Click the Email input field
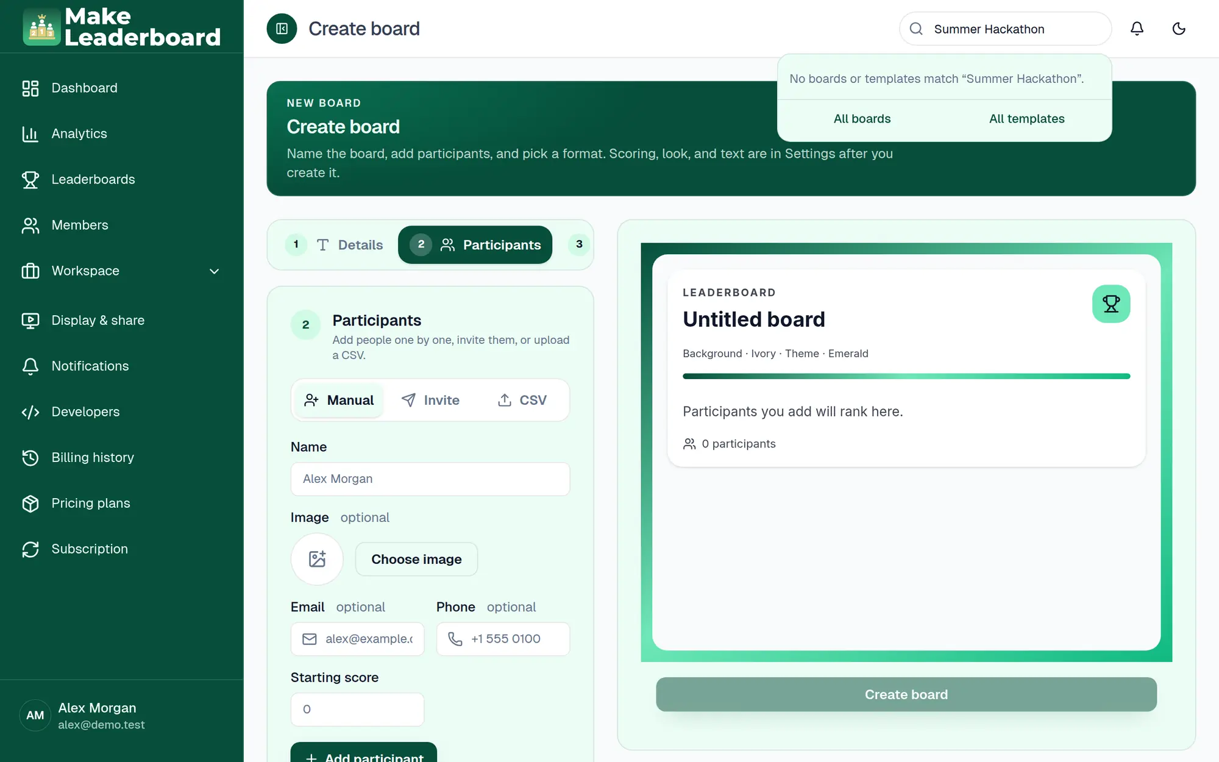1219x762 pixels. [357, 639]
